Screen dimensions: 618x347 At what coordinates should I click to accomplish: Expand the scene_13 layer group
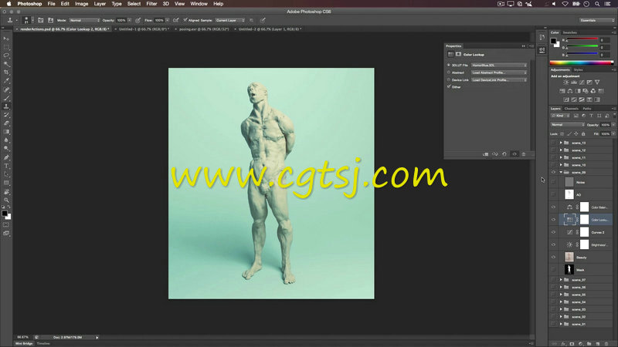click(x=561, y=143)
